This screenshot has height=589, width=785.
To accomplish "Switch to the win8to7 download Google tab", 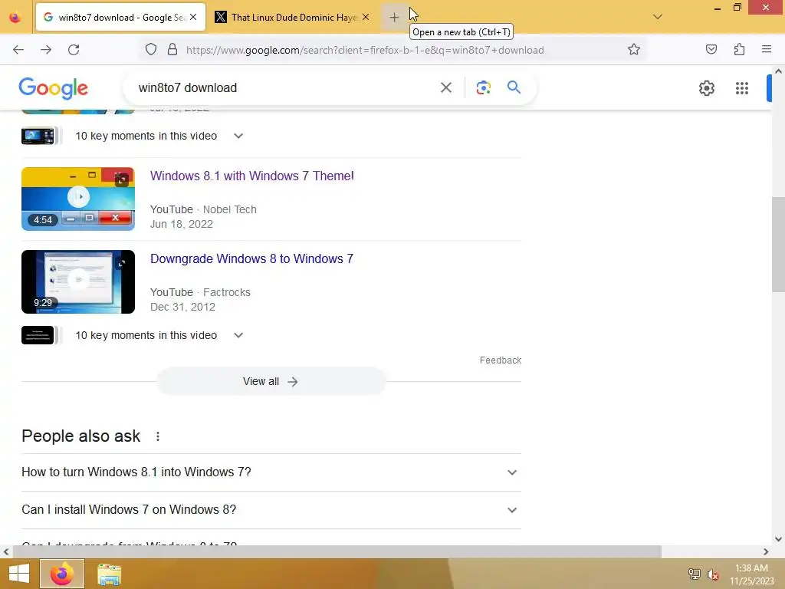I will coord(120,17).
